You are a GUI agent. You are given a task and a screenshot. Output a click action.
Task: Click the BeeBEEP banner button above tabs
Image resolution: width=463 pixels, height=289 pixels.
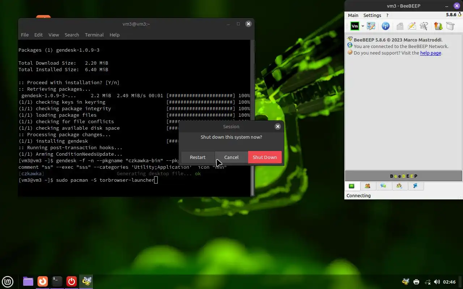(x=404, y=176)
